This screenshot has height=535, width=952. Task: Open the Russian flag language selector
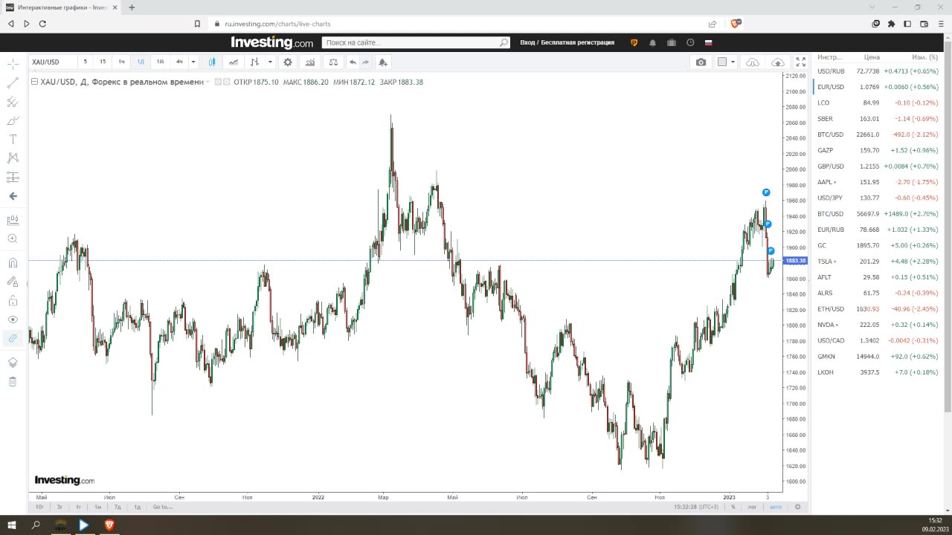[x=708, y=42]
